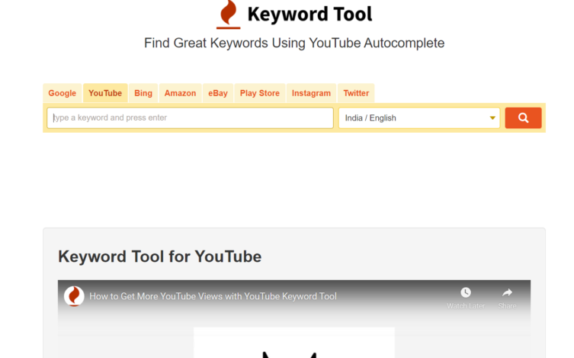Image resolution: width=574 pixels, height=358 pixels.
Task: Expand the India / English dropdown
Action: tap(418, 118)
